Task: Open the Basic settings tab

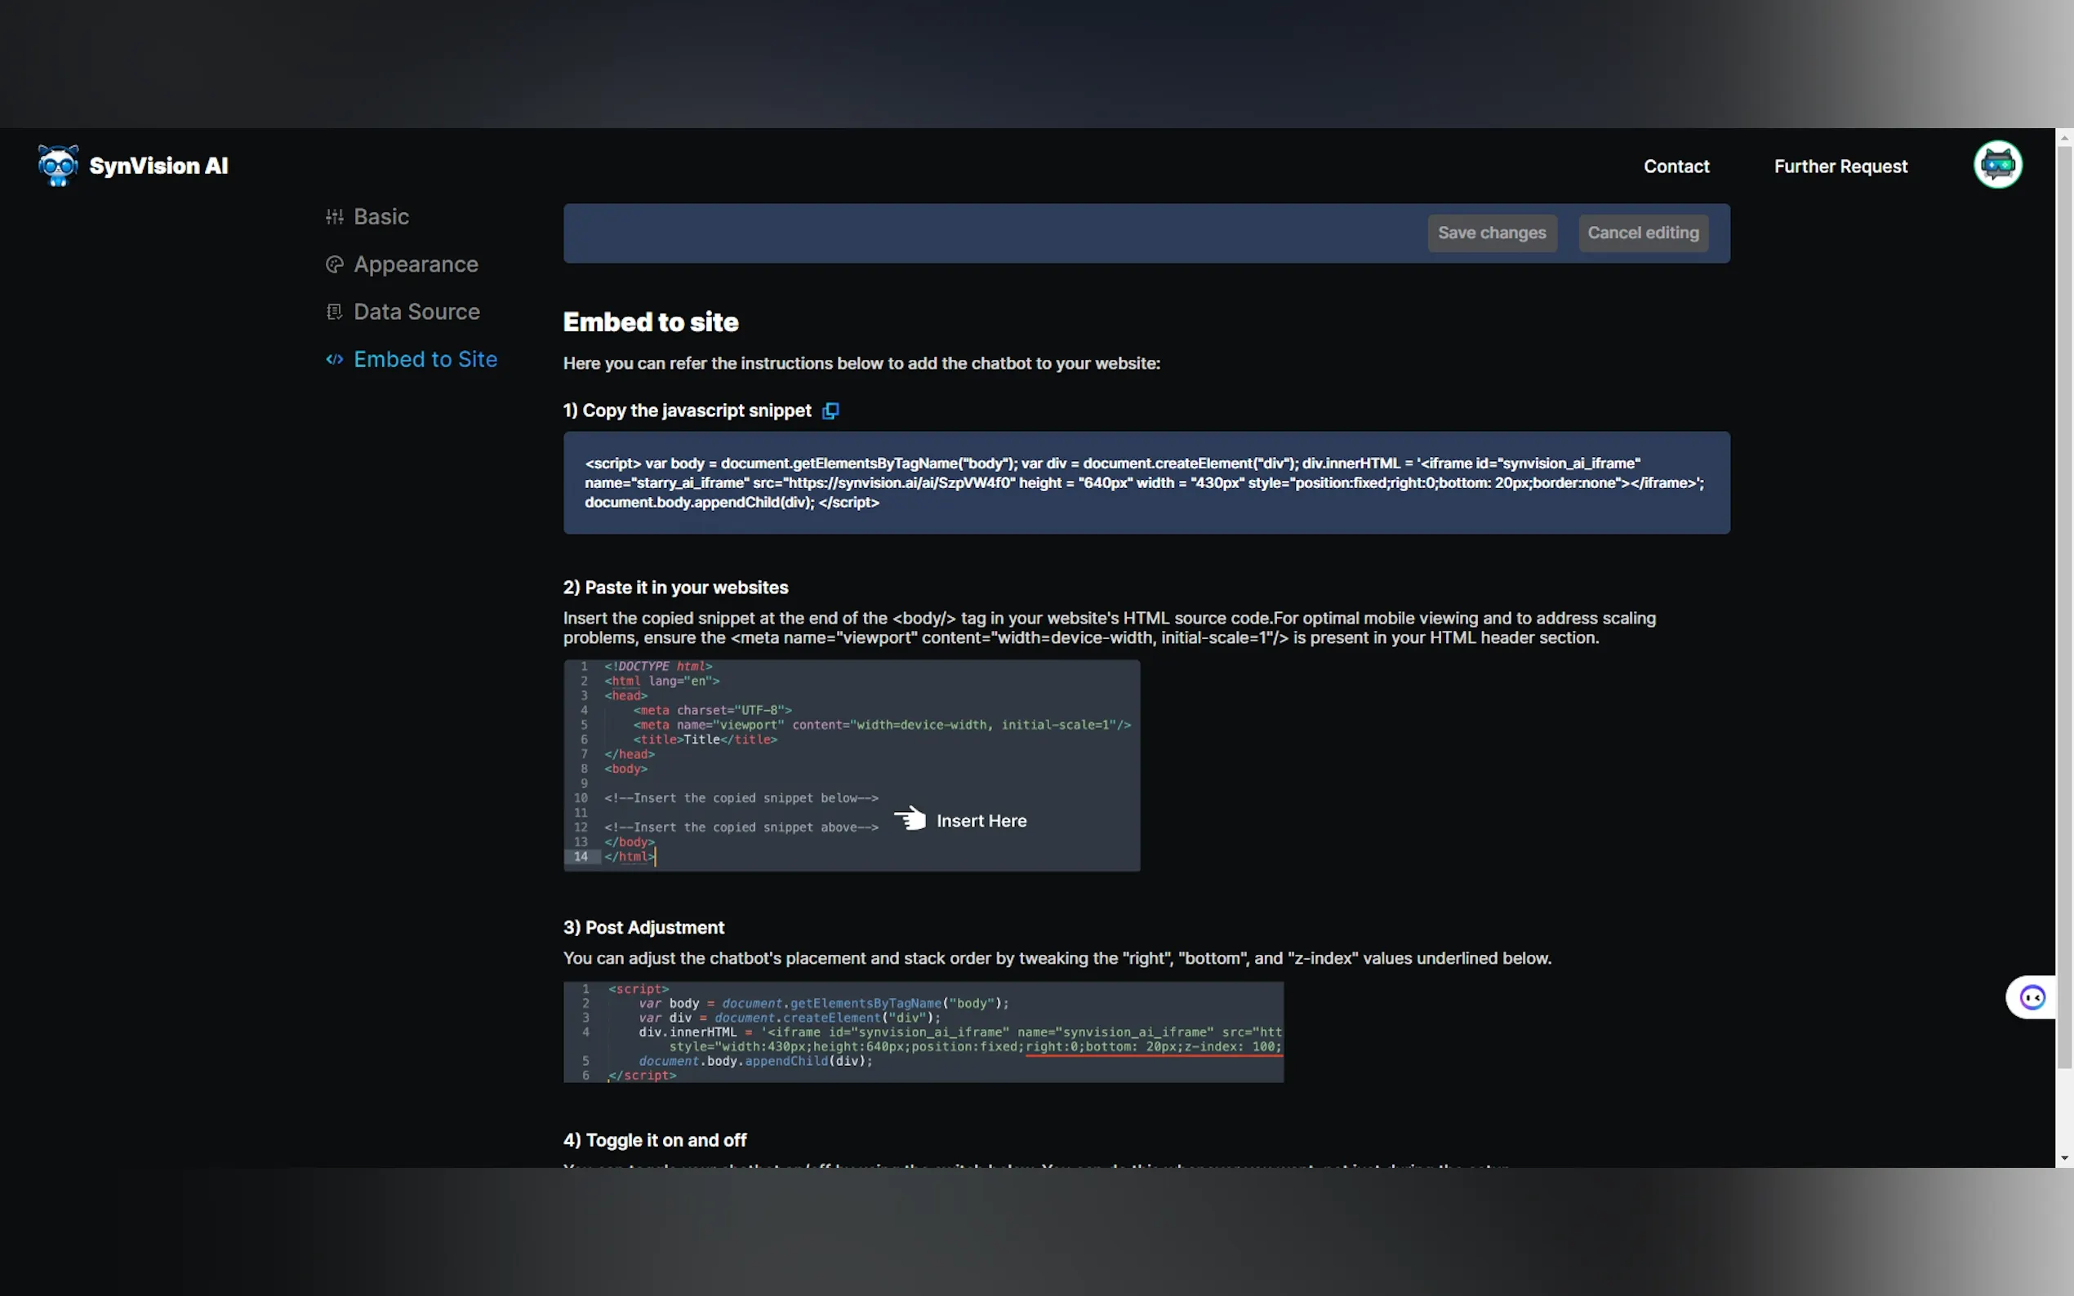Action: coord(367,217)
